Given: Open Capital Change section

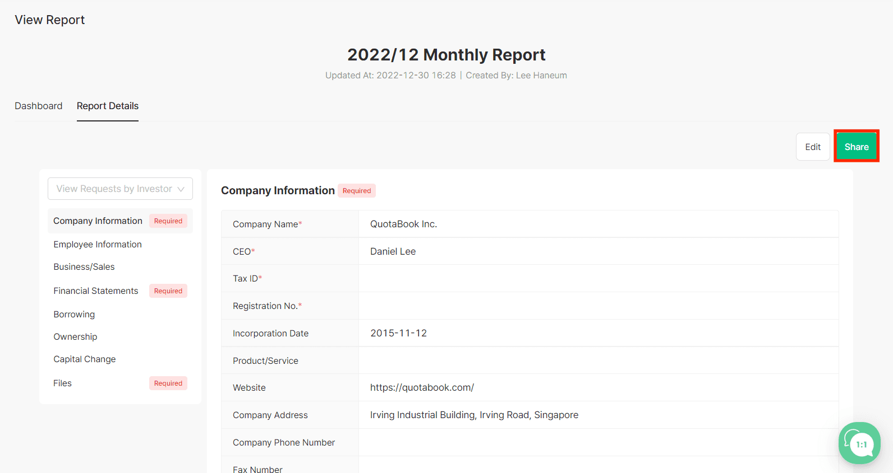Looking at the screenshot, I should coord(85,359).
